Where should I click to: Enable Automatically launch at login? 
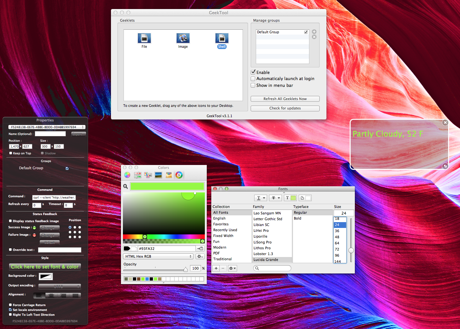(x=253, y=79)
